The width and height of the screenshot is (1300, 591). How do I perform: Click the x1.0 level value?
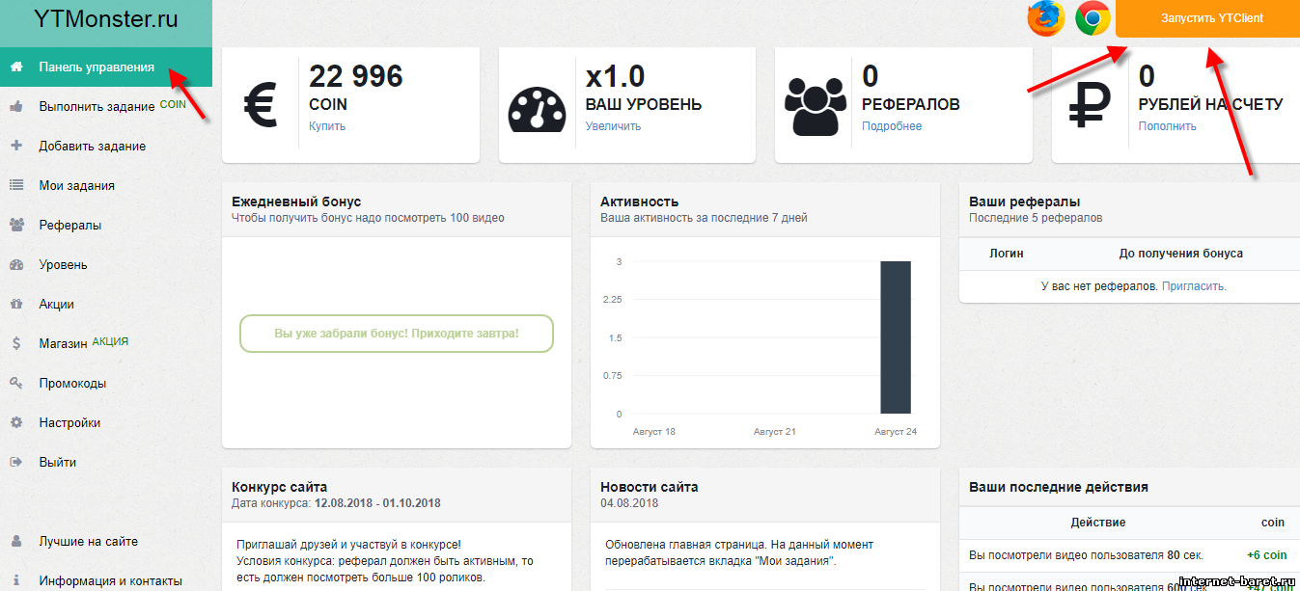616,76
